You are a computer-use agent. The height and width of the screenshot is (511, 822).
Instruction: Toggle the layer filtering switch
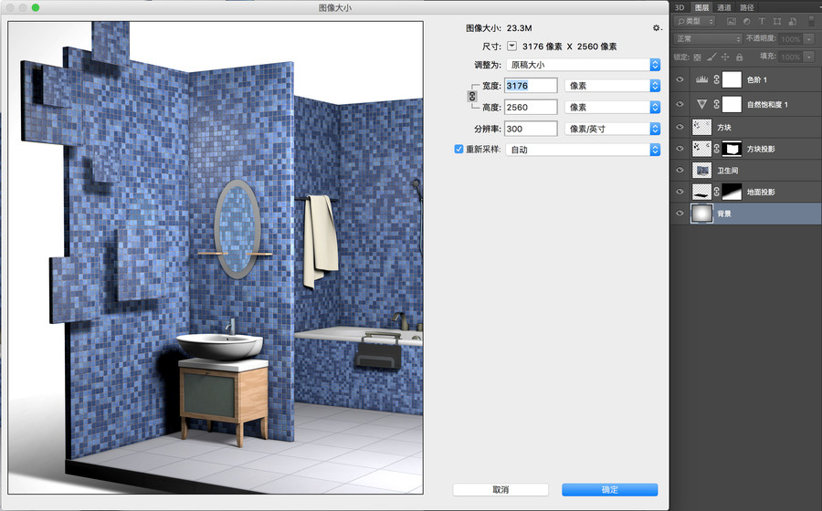(x=812, y=22)
